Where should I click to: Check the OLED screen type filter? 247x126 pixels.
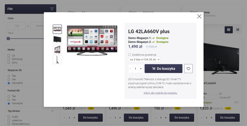point(9,117)
